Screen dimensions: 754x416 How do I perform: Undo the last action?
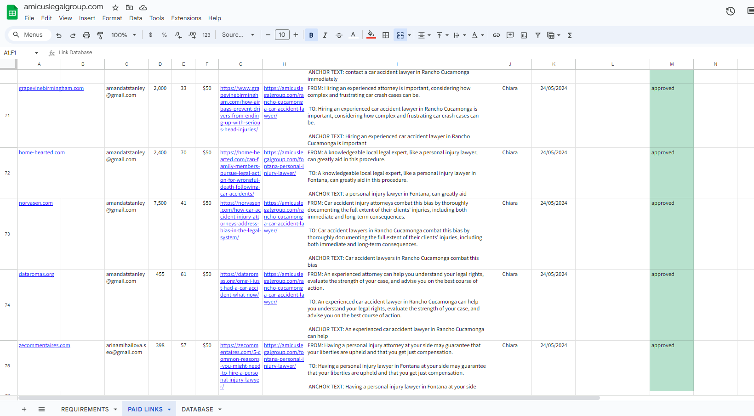tap(59, 35)
